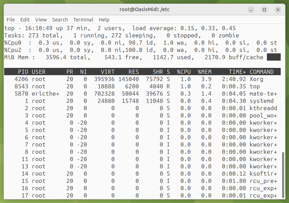Click the %MEM column header

204,72
